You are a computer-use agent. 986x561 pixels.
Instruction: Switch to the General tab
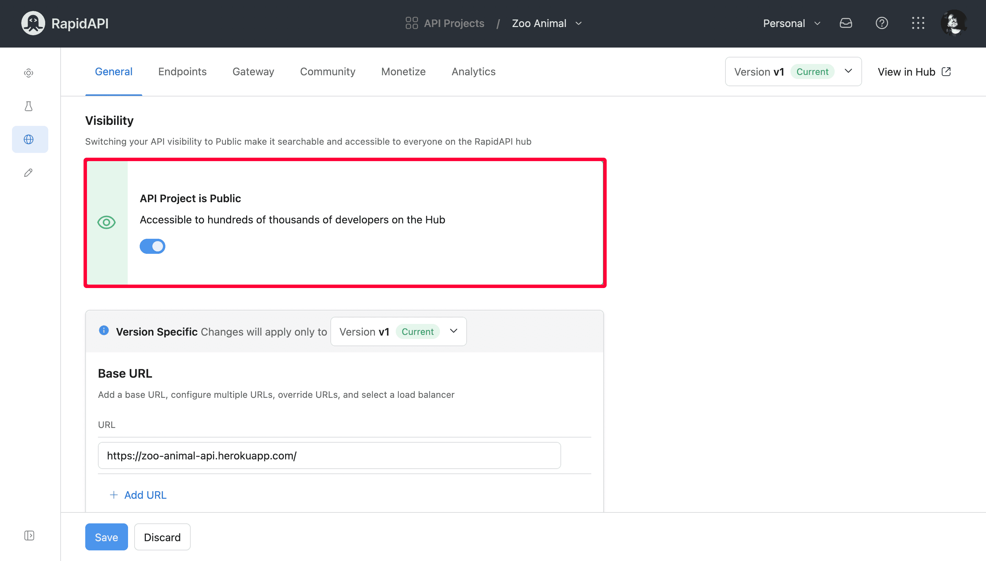[x=113, y=72]
